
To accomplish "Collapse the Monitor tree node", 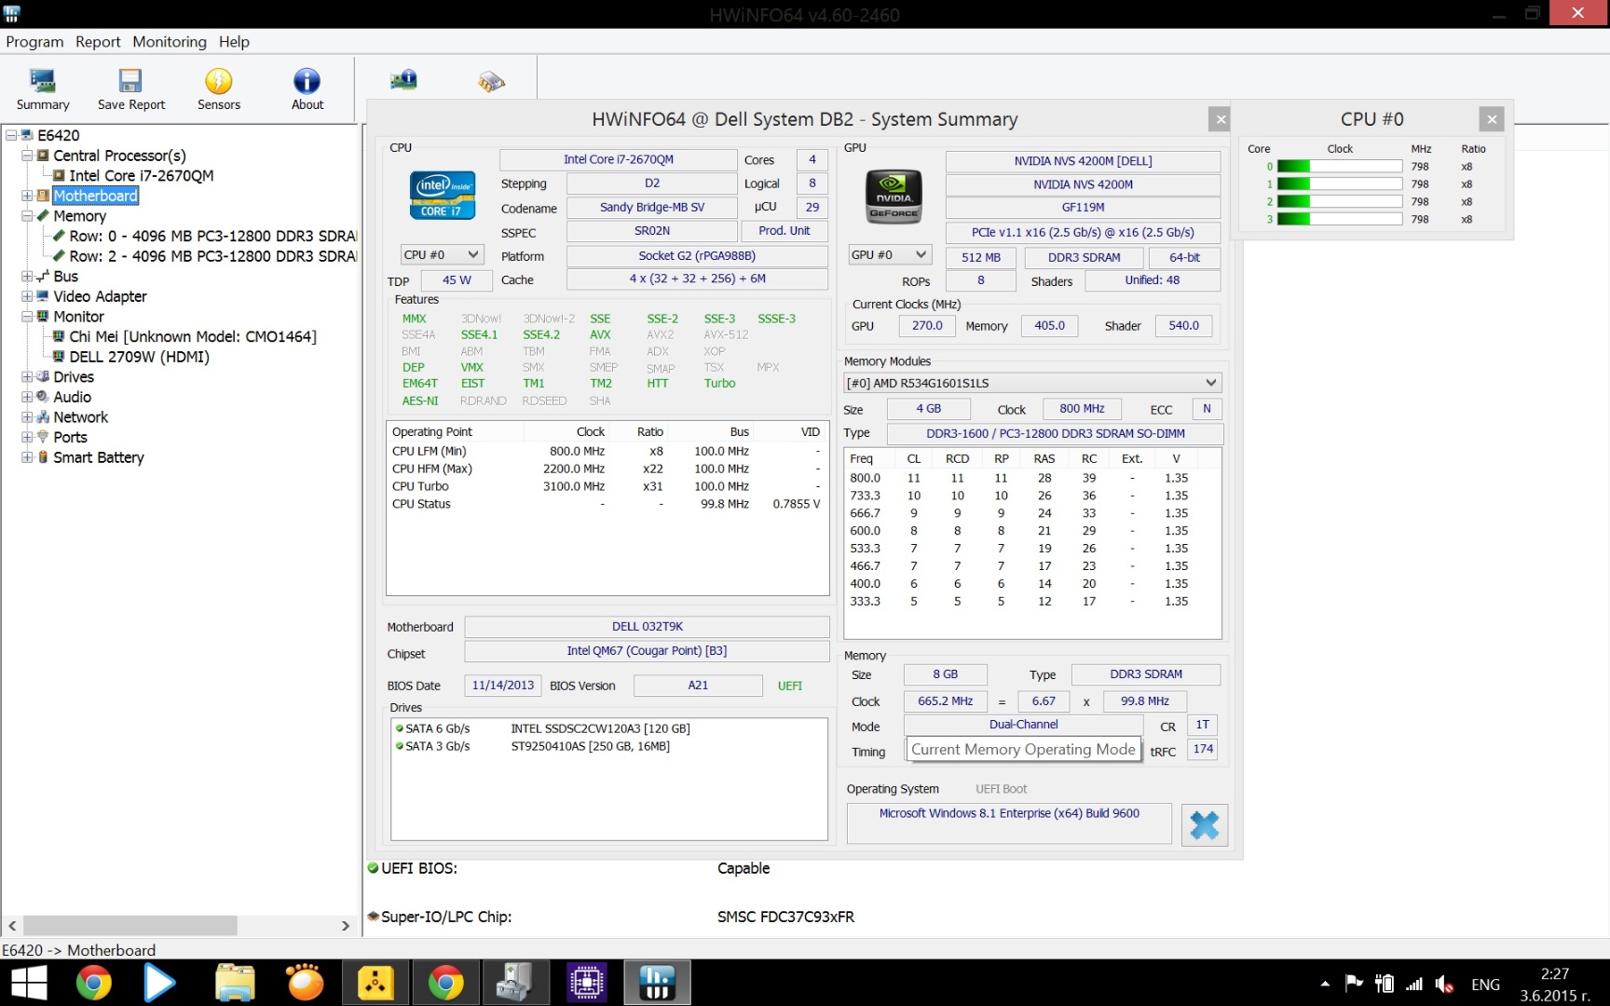I will [x=27, y=317].
